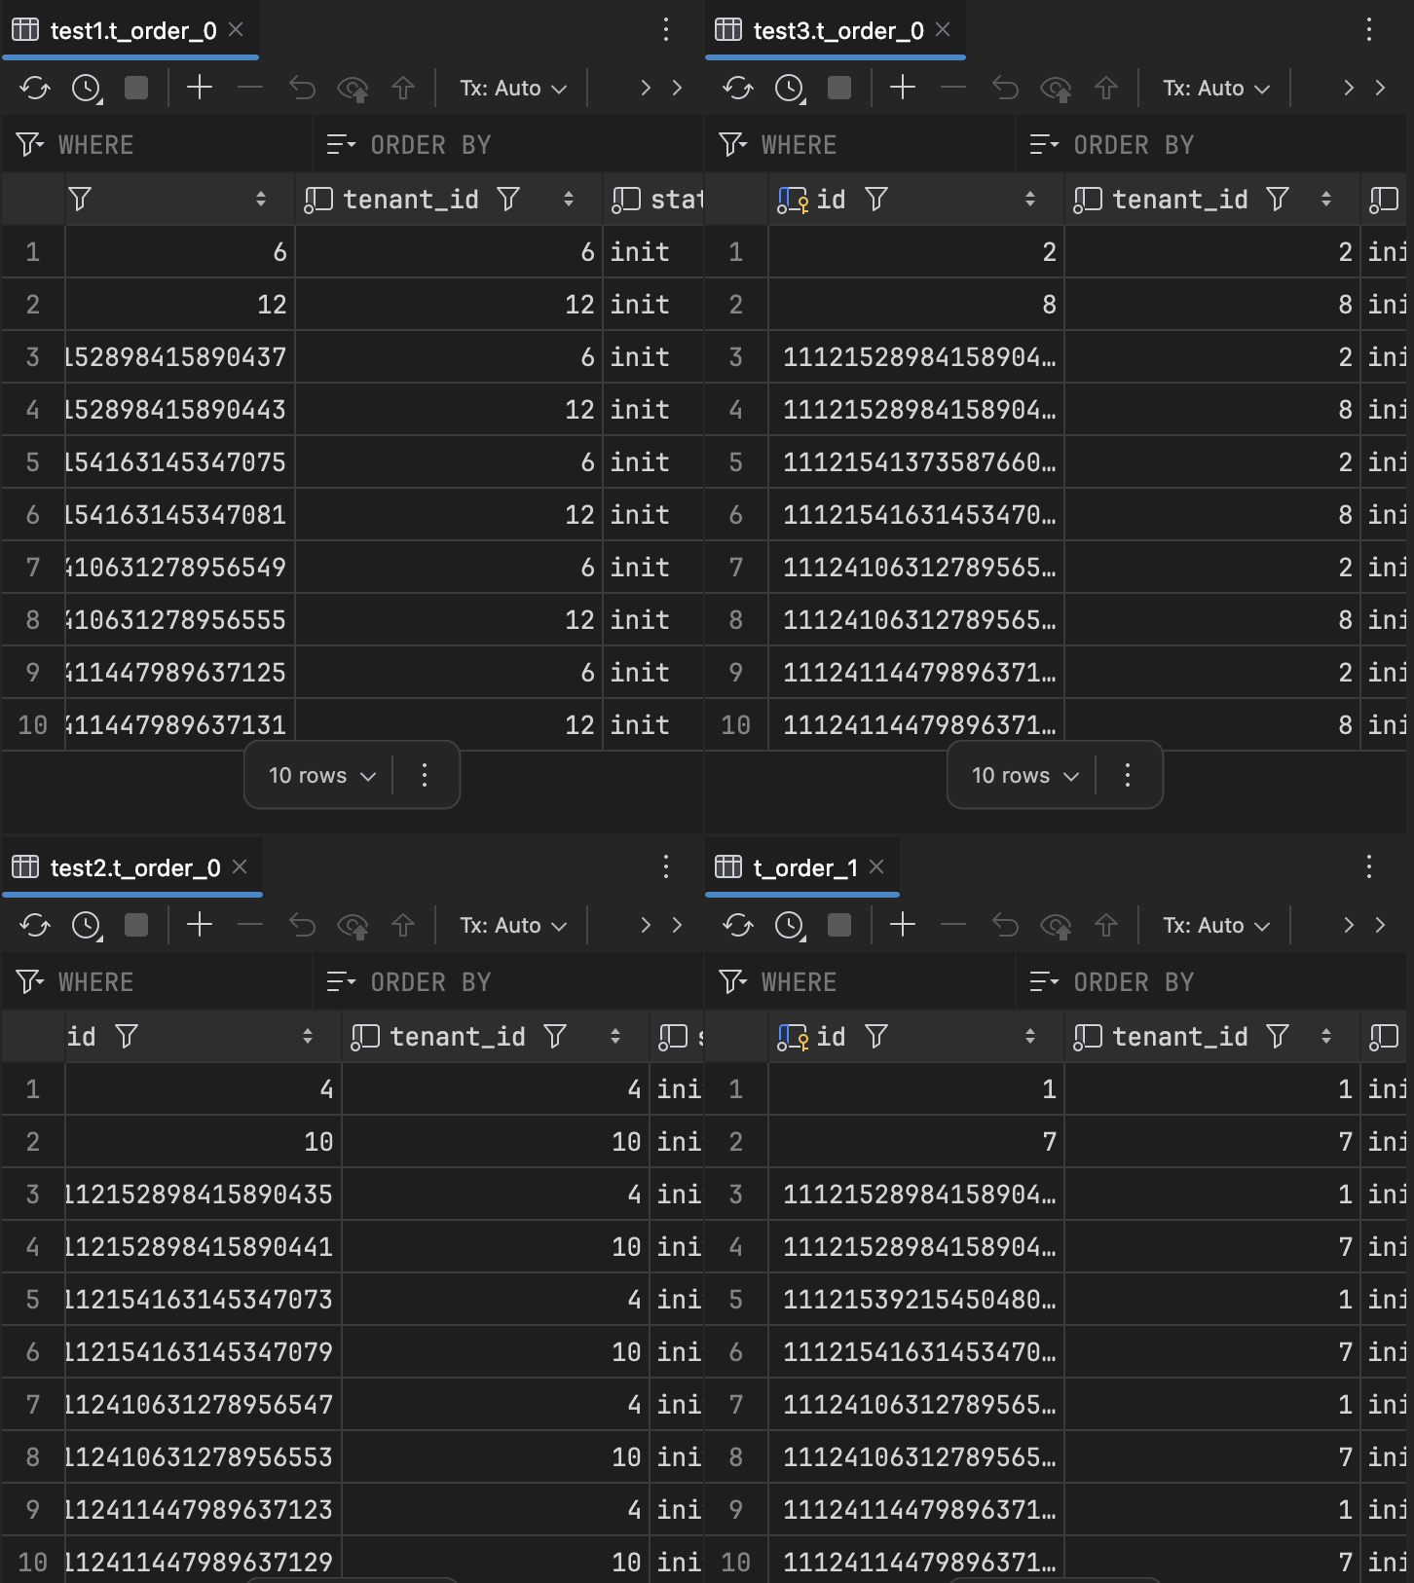Select the t_order_1 tab
The height and width of the screenshot is (1583, 1414).
pyautogui.click(x=804, y=867)
